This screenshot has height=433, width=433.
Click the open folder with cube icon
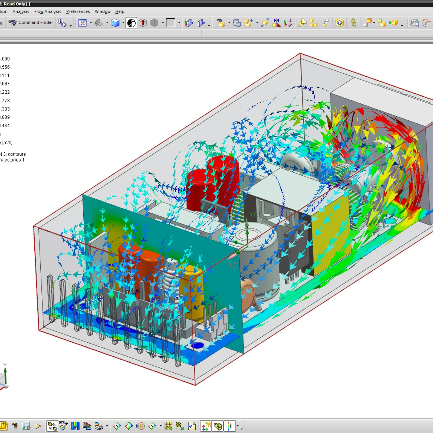[382, 23]
